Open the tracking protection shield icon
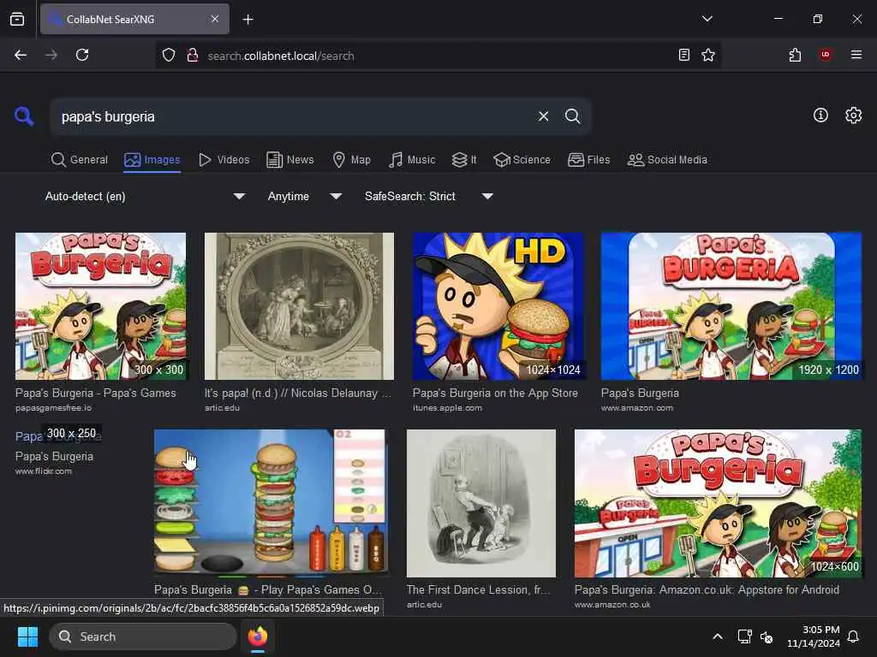This screenshot has width=877, height=657. click(169, 56)
